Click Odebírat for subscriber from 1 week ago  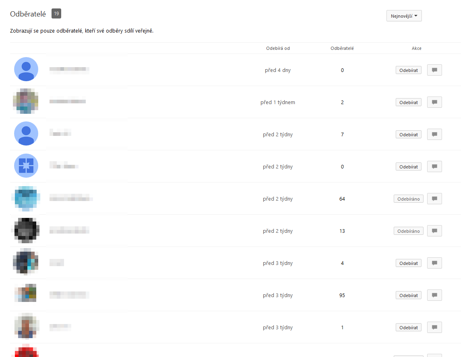pos(409,102)
